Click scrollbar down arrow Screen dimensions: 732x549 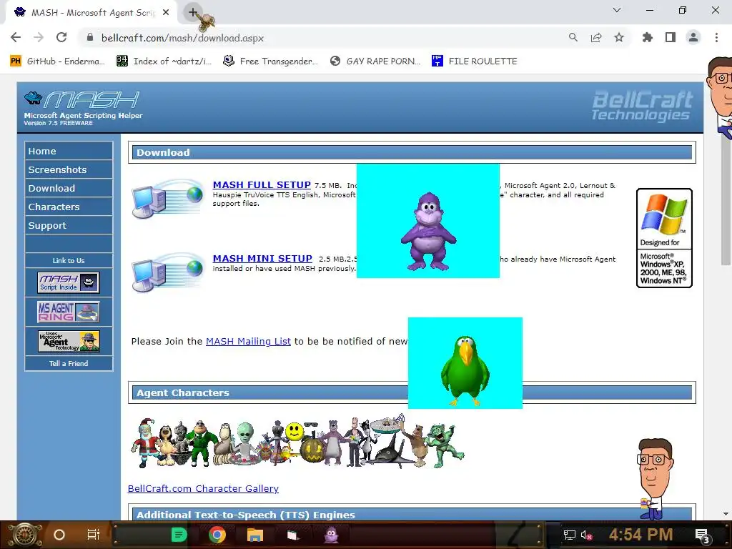pyautogui.click(x=726, y=514)
